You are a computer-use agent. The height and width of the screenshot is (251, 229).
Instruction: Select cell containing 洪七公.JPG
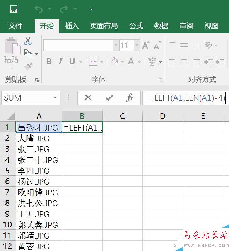point(39,203)
